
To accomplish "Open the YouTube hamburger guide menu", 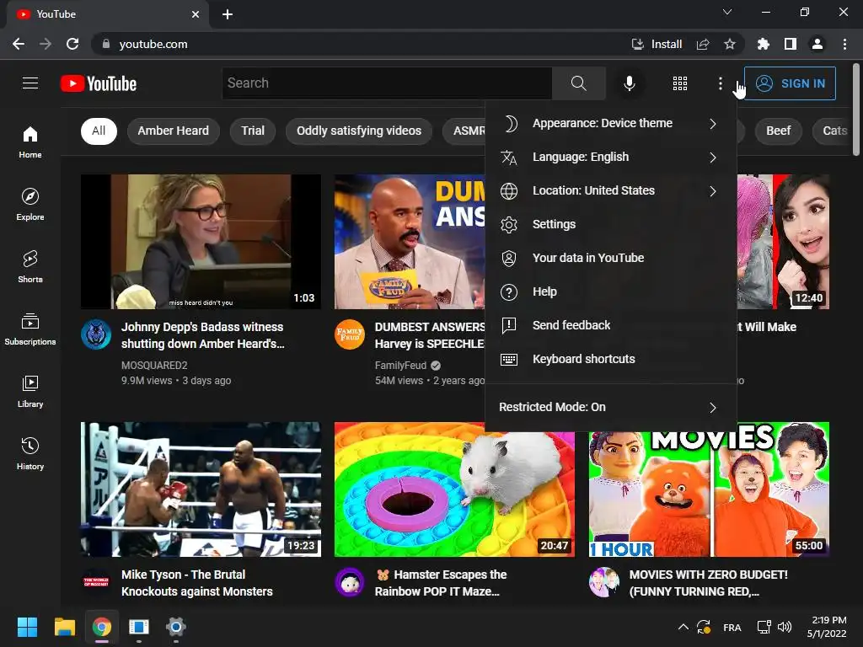I will [x=30, y=83].
